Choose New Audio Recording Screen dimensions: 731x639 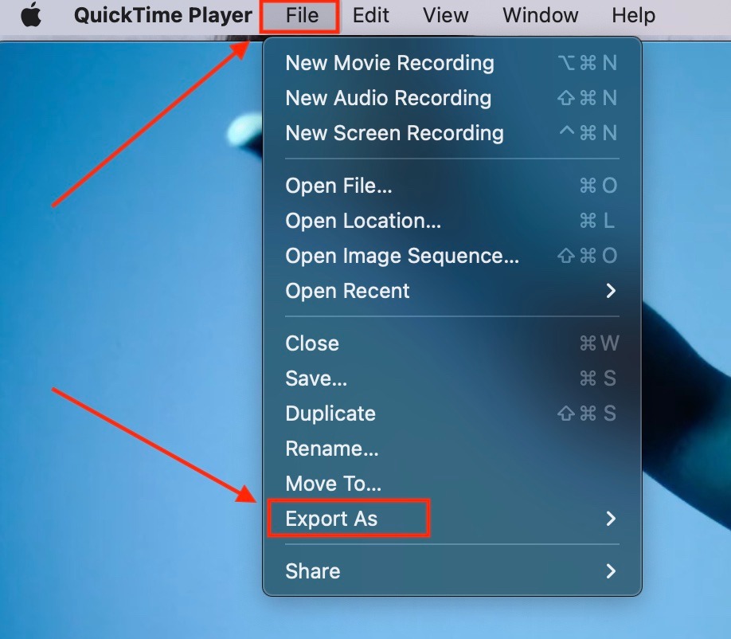click(x=451, y=98)
